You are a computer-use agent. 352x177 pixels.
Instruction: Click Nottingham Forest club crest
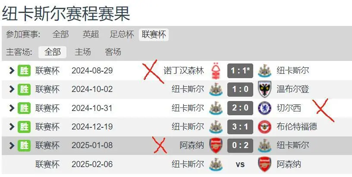point(216,71)
